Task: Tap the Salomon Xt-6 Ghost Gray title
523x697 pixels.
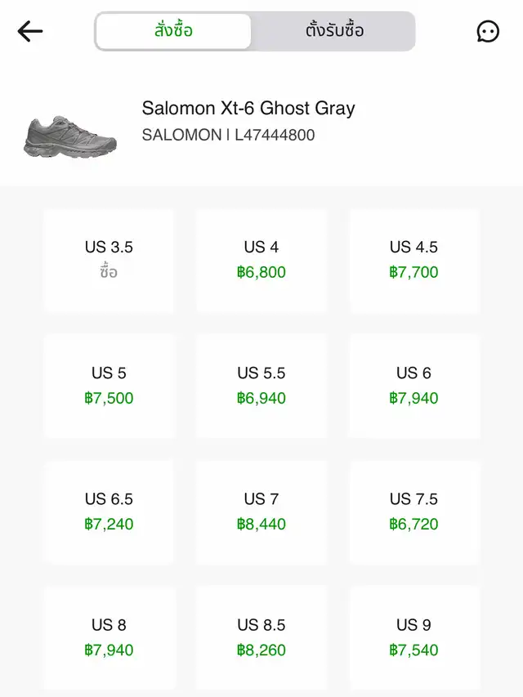Action: (x=248, y=108)
